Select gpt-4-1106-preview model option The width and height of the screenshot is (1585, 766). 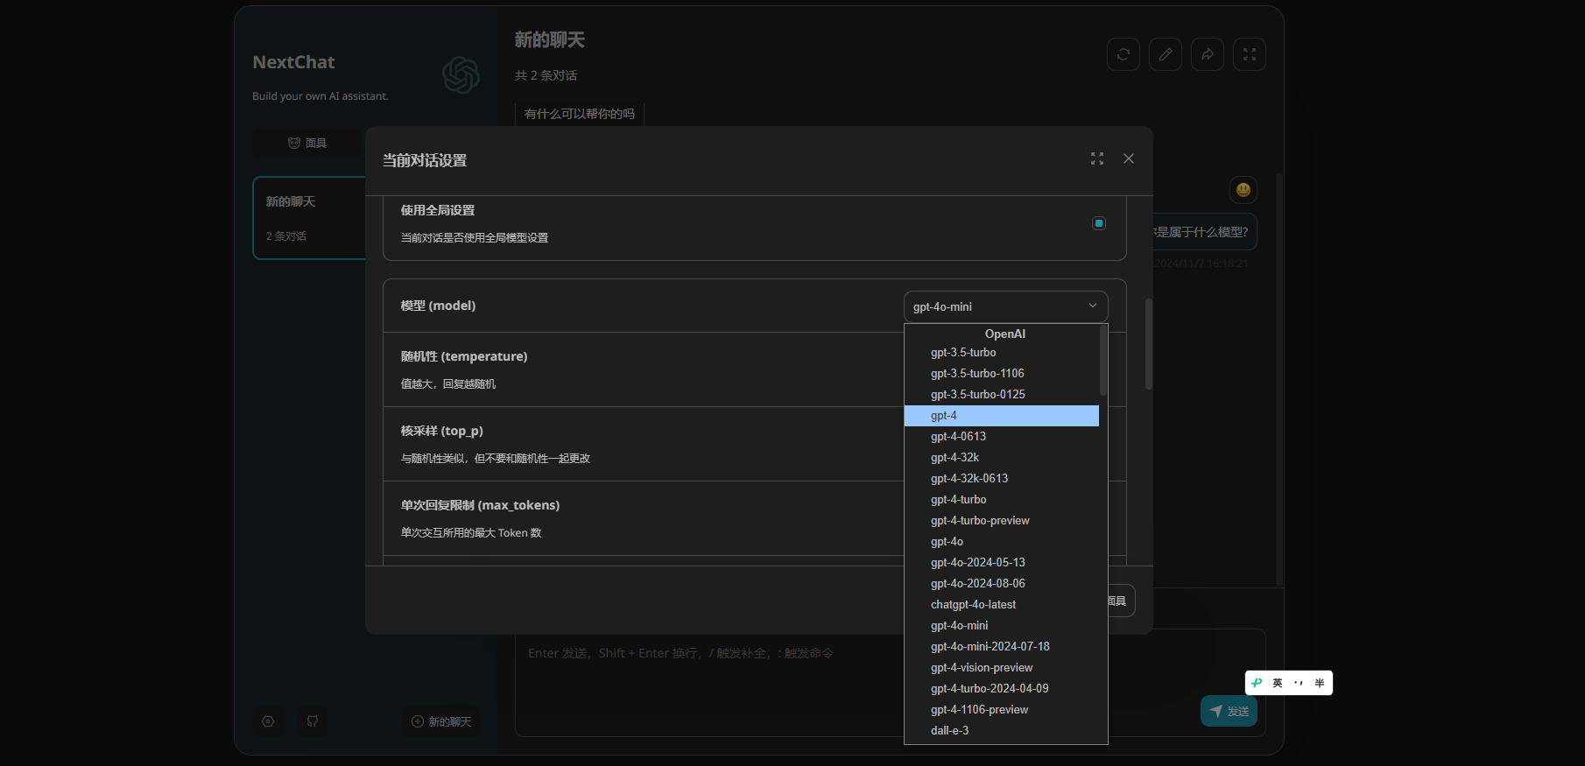[x=1002, y=710]
